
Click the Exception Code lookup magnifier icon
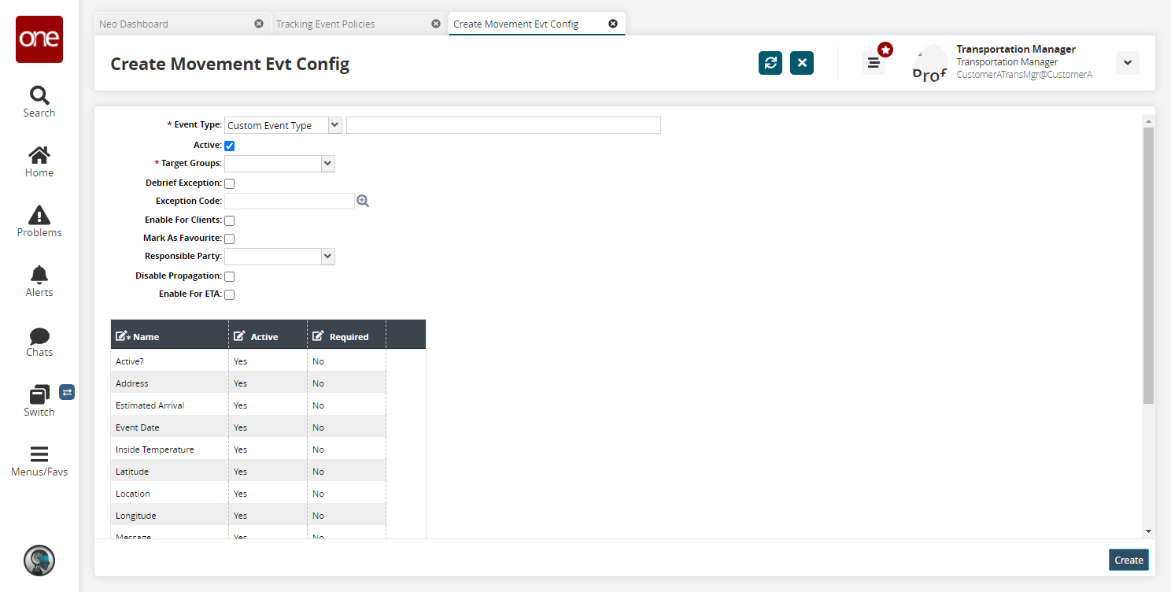[x=363, y=201]
